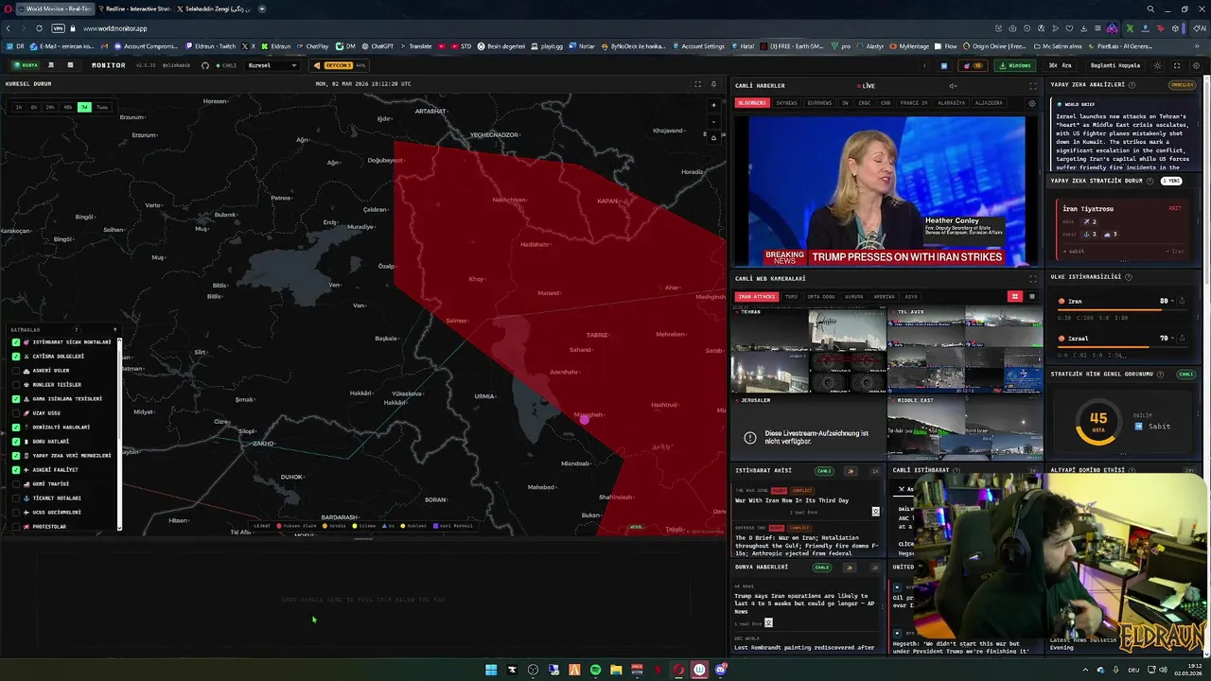Switch live news to SKYNEWS

pos(786,103)
